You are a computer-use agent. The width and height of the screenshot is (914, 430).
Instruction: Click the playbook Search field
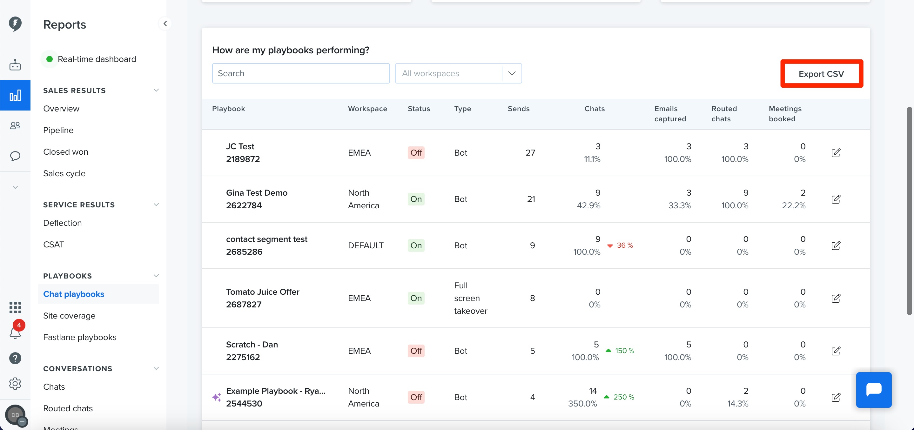(301, 73)
